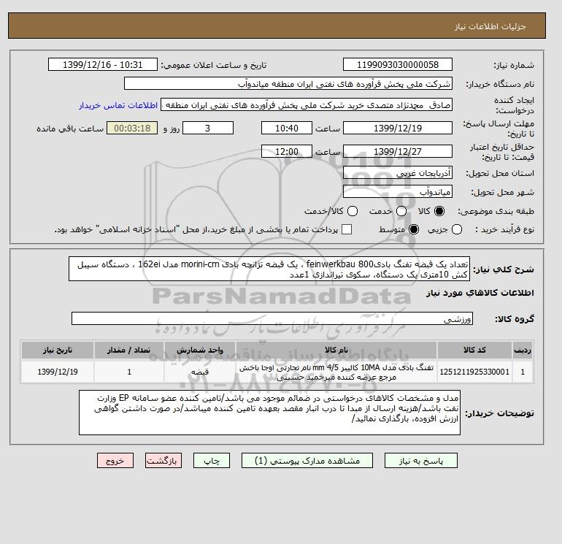Click the delivery province field آذربایجان غربی
Image resolution: width=562 pixels, height=544 pixels.
click(x=398, y=173)
